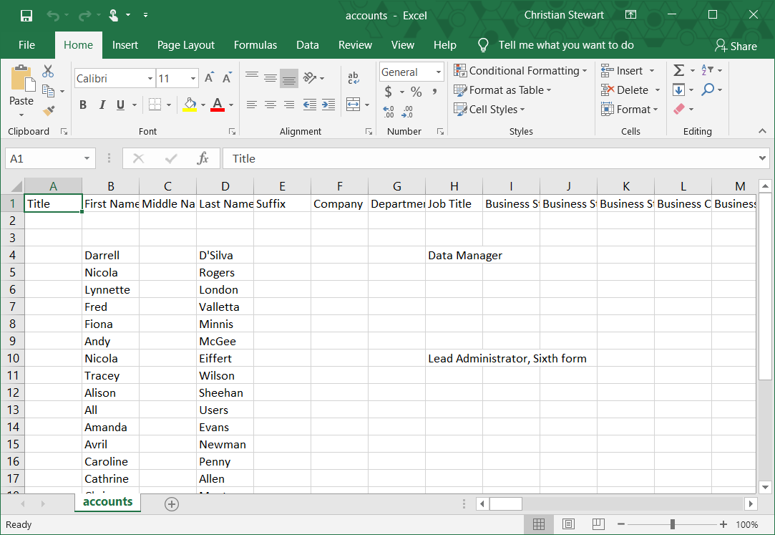Screen dimensions: 775x535
Task: Click Decrease Indent icon
Action: tap(309, 105)
